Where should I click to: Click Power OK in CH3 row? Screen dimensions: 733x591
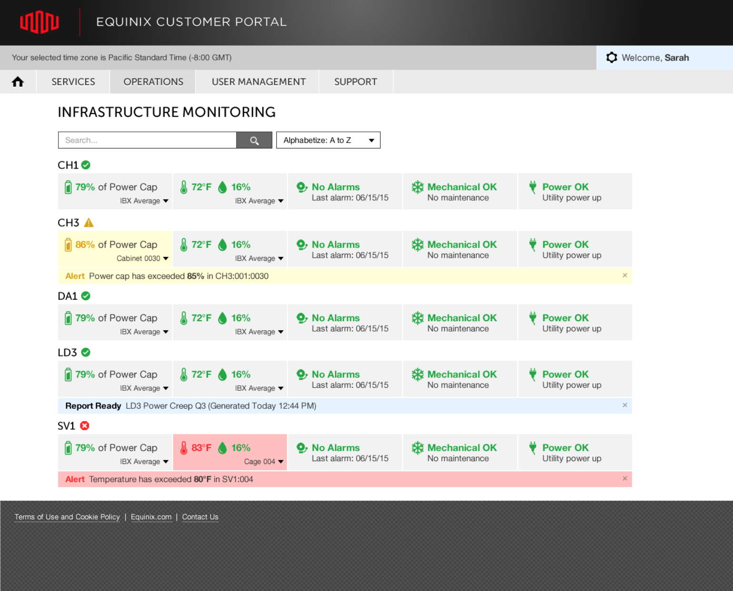(566, 245)
